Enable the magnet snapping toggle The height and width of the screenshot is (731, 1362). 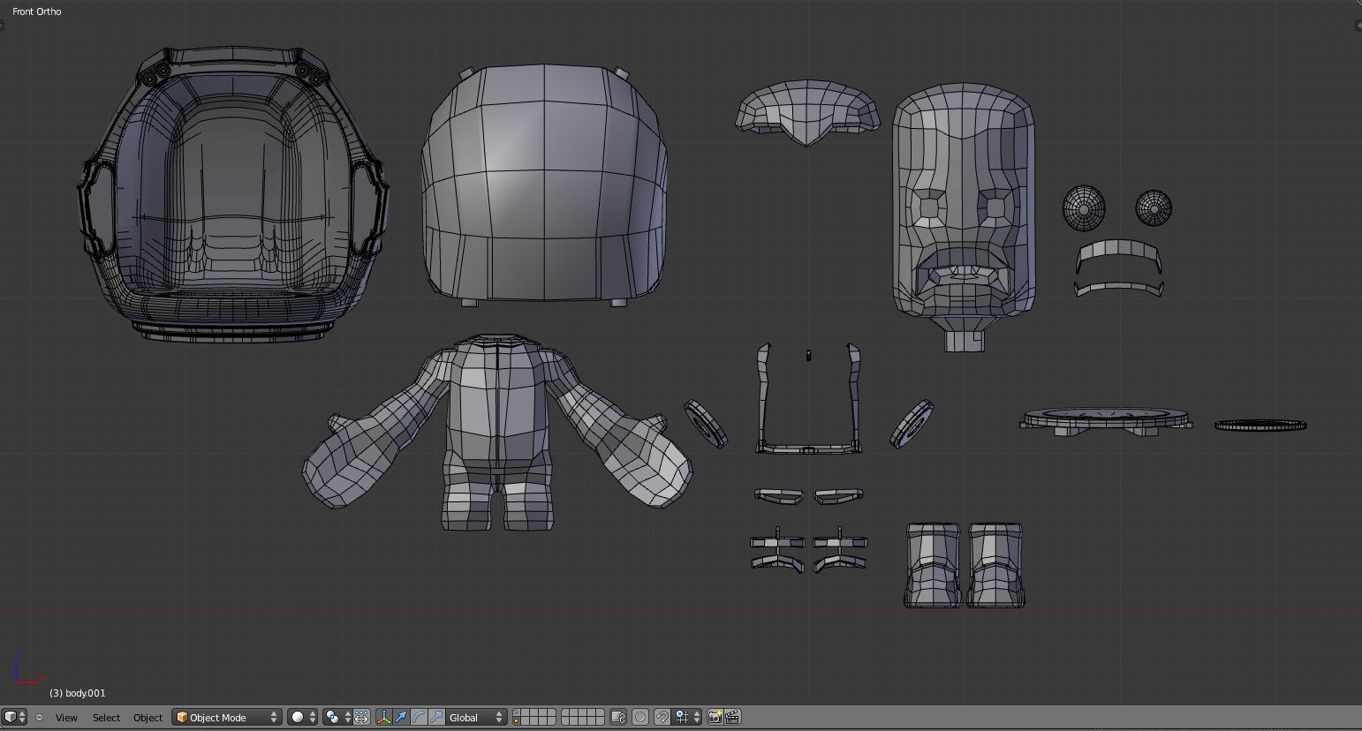661,717
